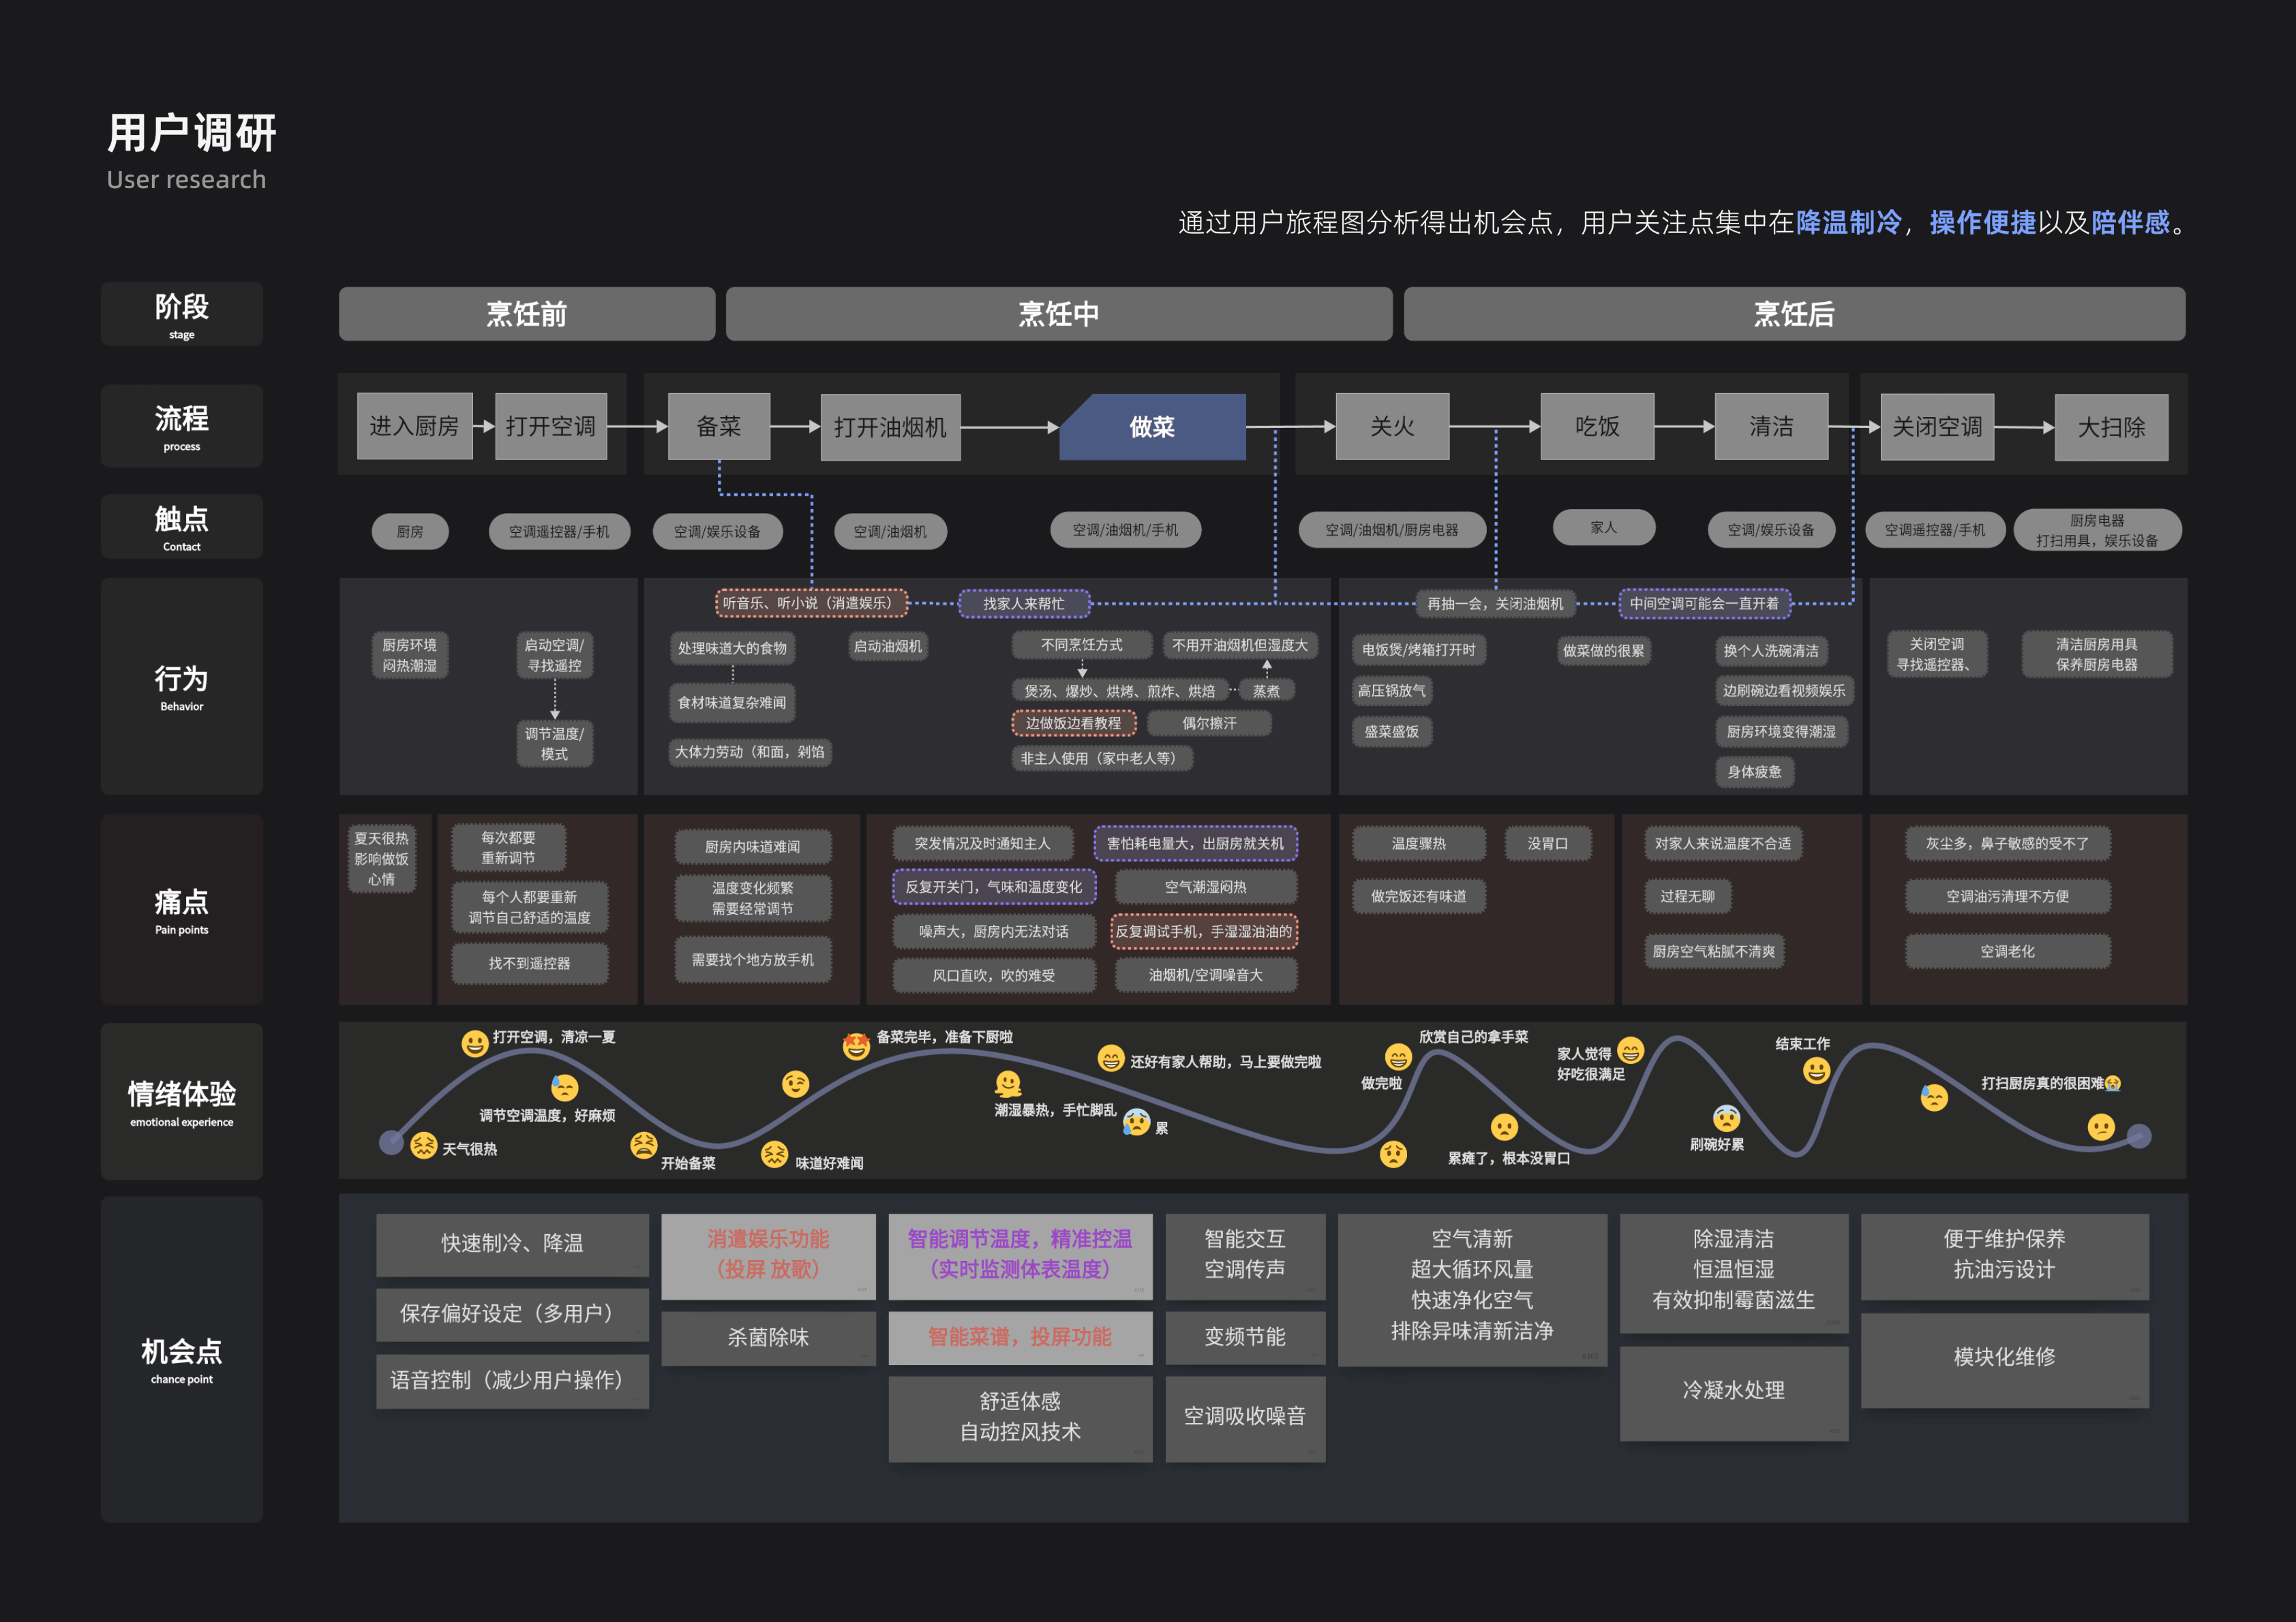Click the smiley emoji beside 打开空调，清凉一夏
This screenshot has height=1622, width=2296.
coord(474,1044)
